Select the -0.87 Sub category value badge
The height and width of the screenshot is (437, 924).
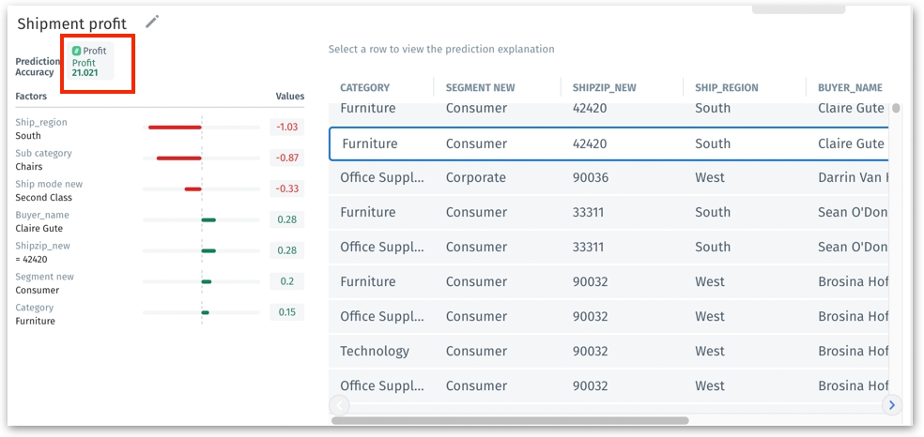coord(286,158)
